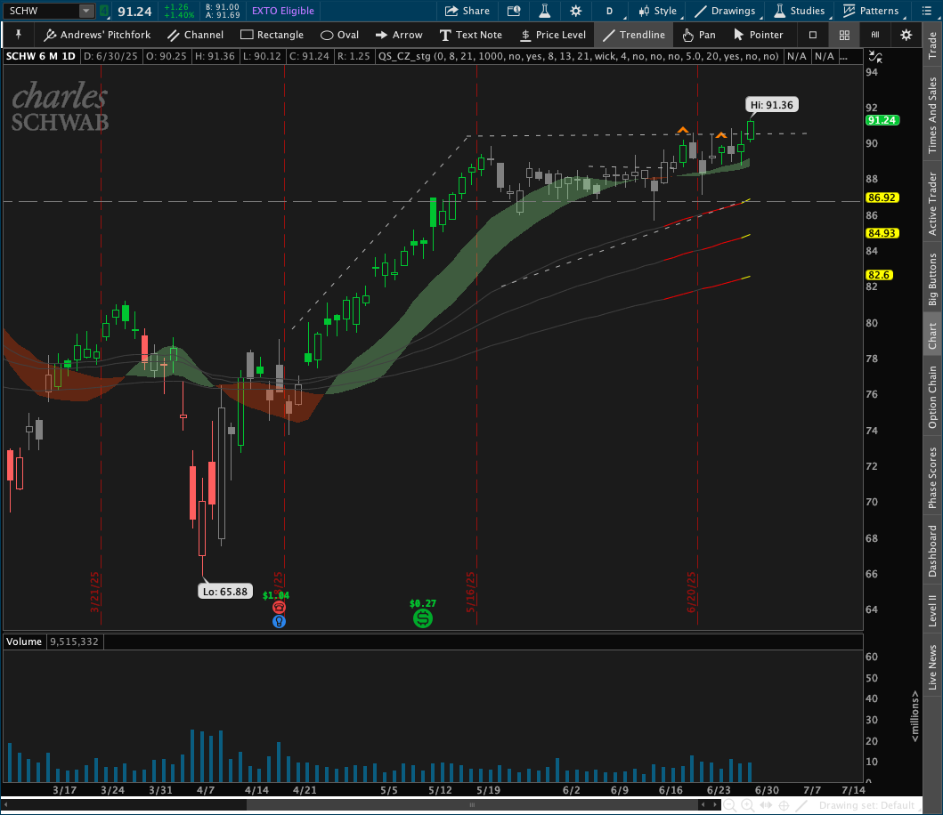Open the Phase Scores side tab
943x815 pixels.
[x=933, y=478]
